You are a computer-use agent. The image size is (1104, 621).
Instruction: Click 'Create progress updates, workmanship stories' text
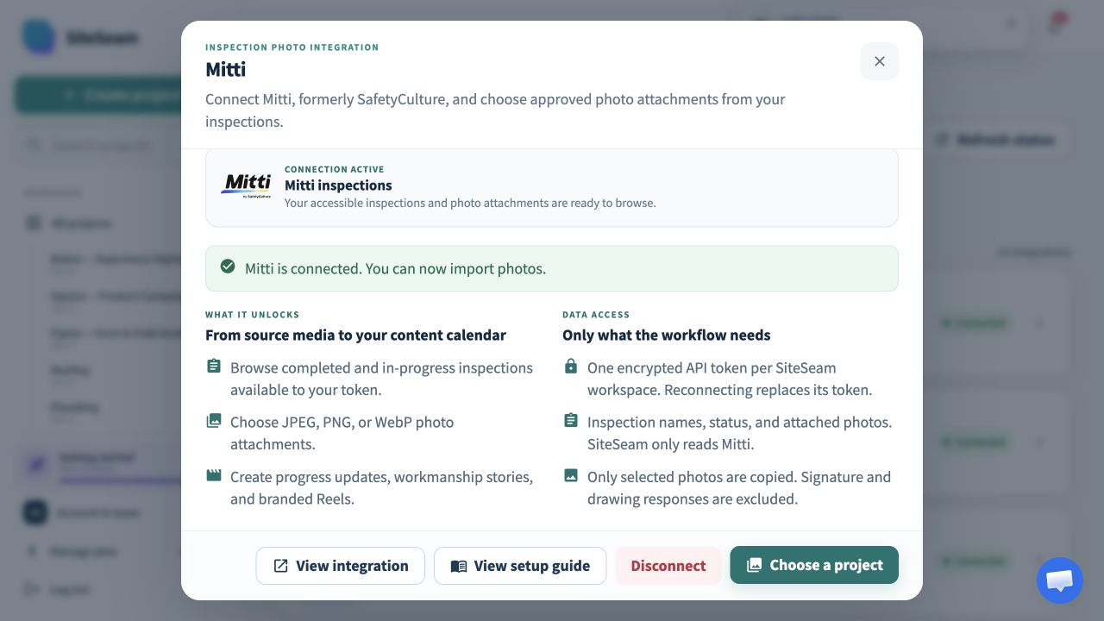381,487
